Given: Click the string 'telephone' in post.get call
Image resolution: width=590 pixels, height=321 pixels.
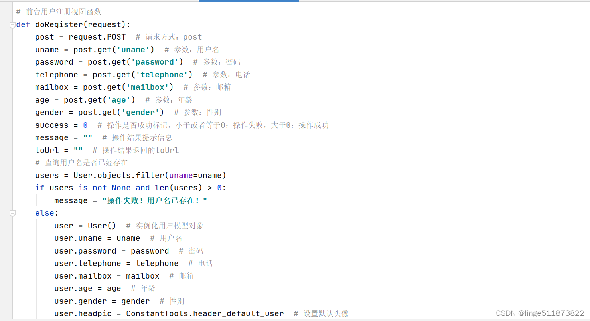Looking at the screenshot, I should point(162,75).
